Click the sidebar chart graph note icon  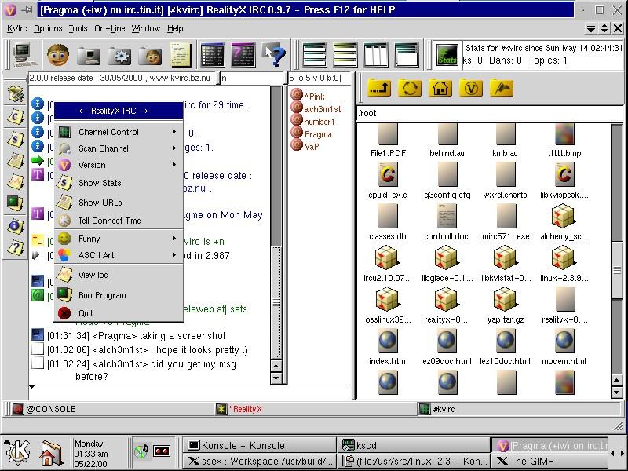(15, 183)
